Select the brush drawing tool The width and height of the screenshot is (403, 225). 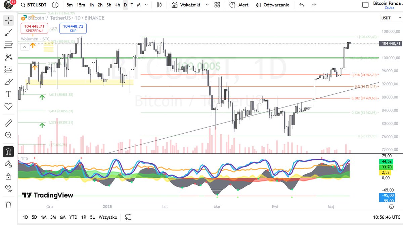tap(8, 82)
